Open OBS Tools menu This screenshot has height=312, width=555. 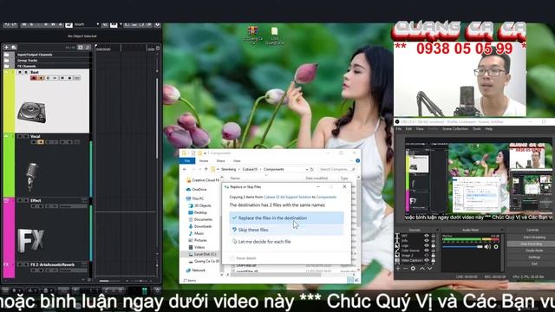[x=477, y=129]
